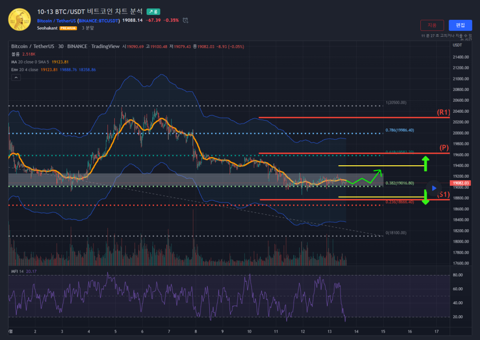Screen dimensions: 480x340
Task: Click the 0.786 Fibonacci level label
Action: pos(400,131)
